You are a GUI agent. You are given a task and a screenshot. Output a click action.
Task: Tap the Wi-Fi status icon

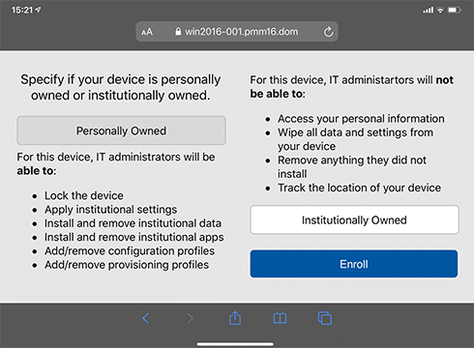tap(440, 11)
